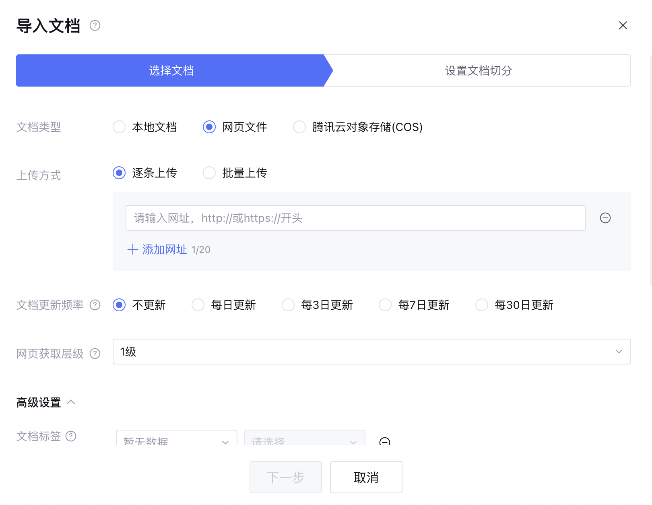
Task: Remove the document tag row minus icon
Action: coord(384,441)
